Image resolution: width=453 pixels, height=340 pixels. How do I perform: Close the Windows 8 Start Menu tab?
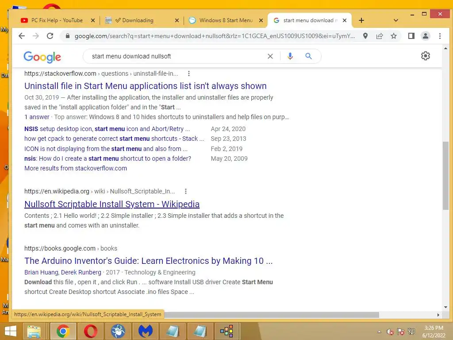click(261, 20)
